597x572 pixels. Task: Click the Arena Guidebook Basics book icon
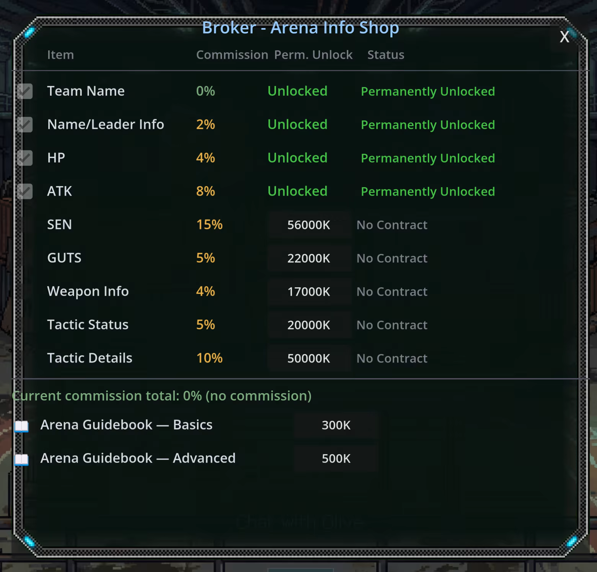pyautogui.click(x=21, y=426)
